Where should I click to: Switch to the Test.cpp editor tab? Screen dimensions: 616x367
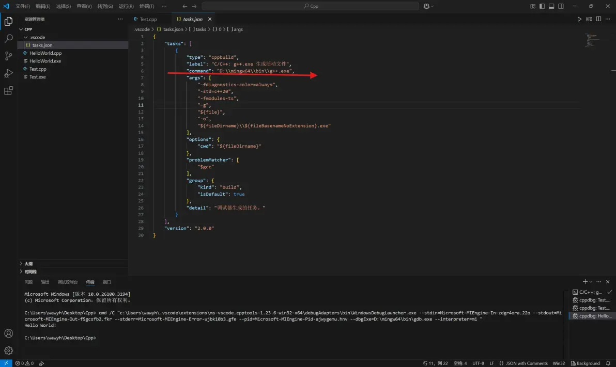coord(149,19)
